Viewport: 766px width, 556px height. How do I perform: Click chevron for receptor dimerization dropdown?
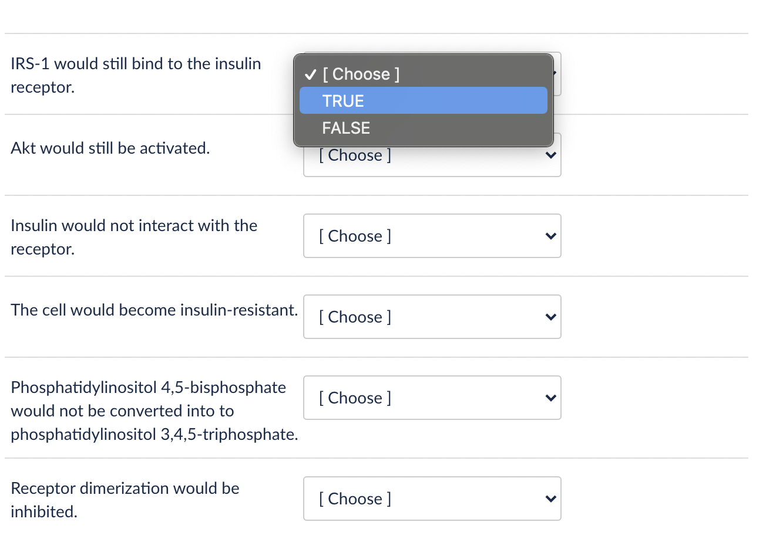coord(550,499)
